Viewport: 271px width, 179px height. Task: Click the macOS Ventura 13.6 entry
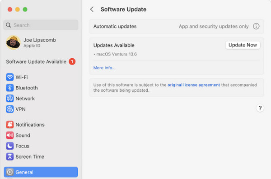[117, 54]
